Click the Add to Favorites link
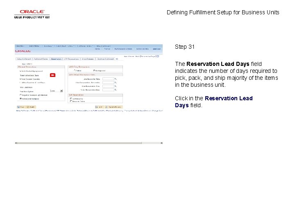Screen dimensions: 295x221 tap(142, 49)
